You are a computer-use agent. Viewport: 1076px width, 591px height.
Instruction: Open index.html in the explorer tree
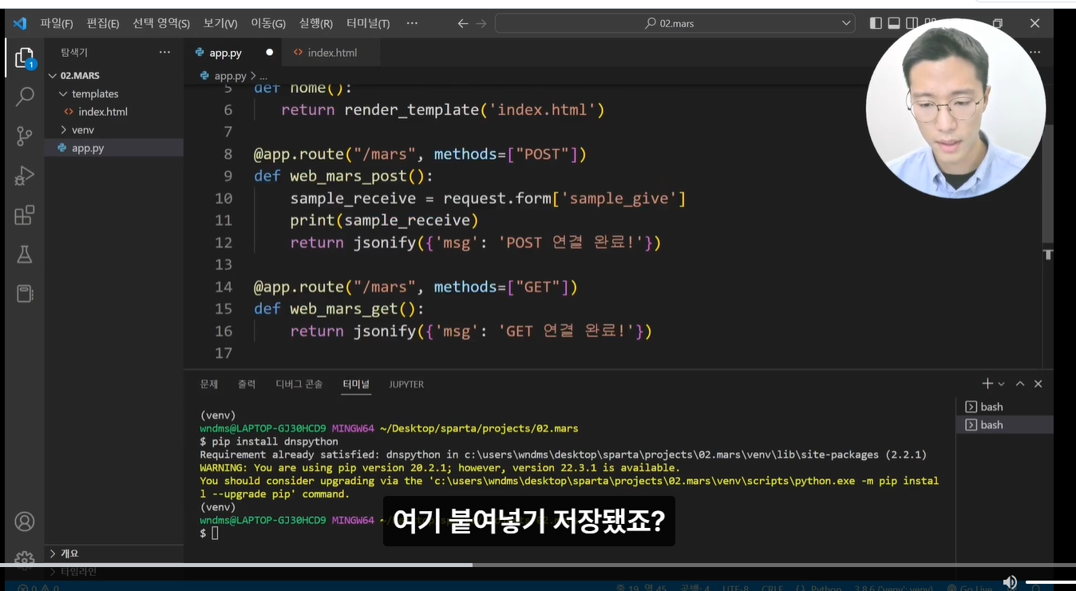pos(113,112)
